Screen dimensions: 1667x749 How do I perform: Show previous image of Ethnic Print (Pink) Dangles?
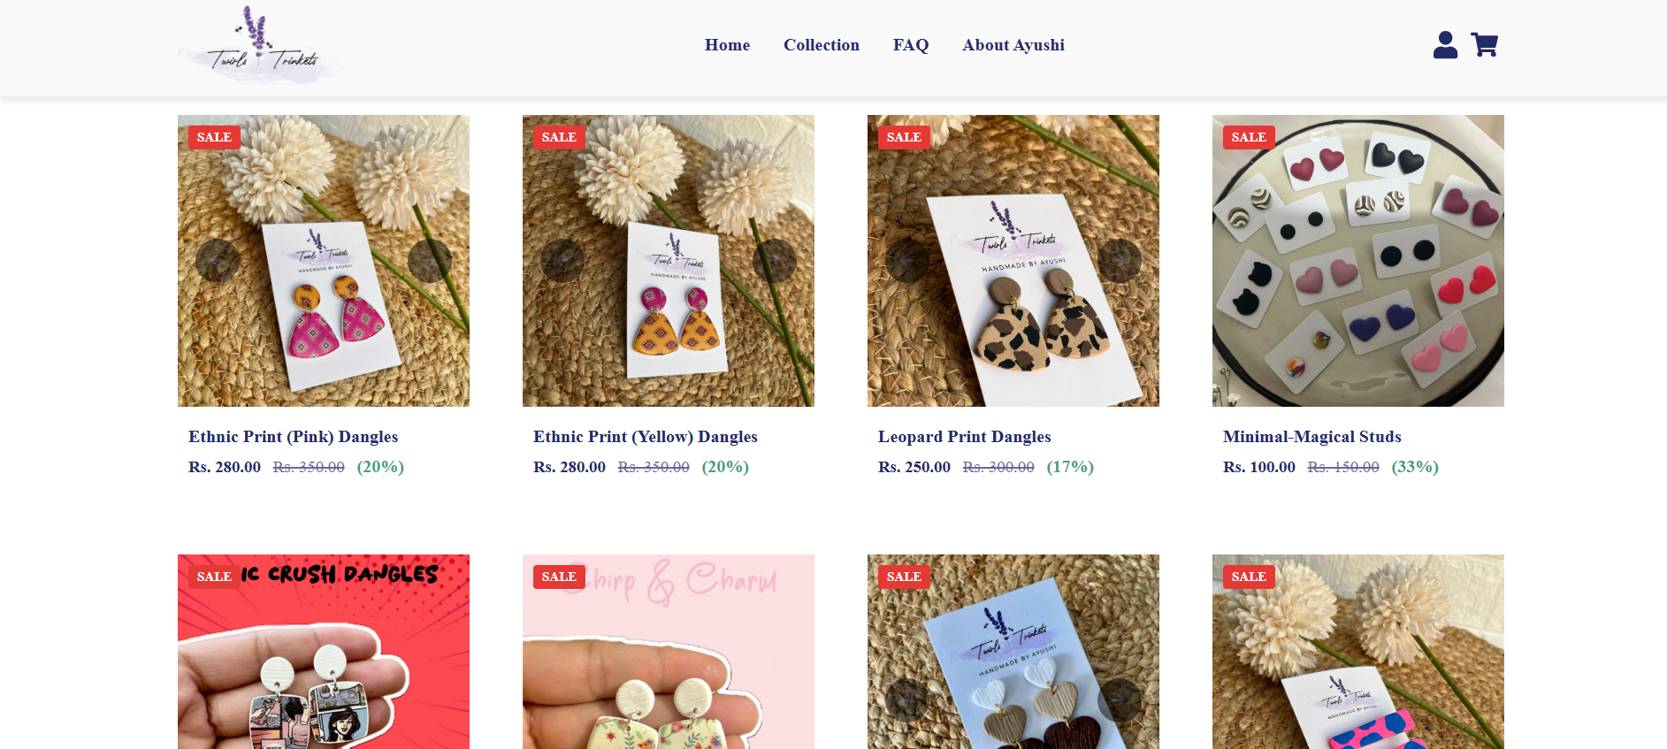point(218,261)
